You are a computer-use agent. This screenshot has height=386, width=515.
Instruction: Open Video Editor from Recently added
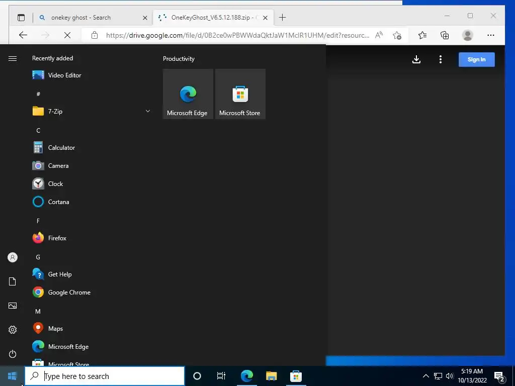point(91,75)
